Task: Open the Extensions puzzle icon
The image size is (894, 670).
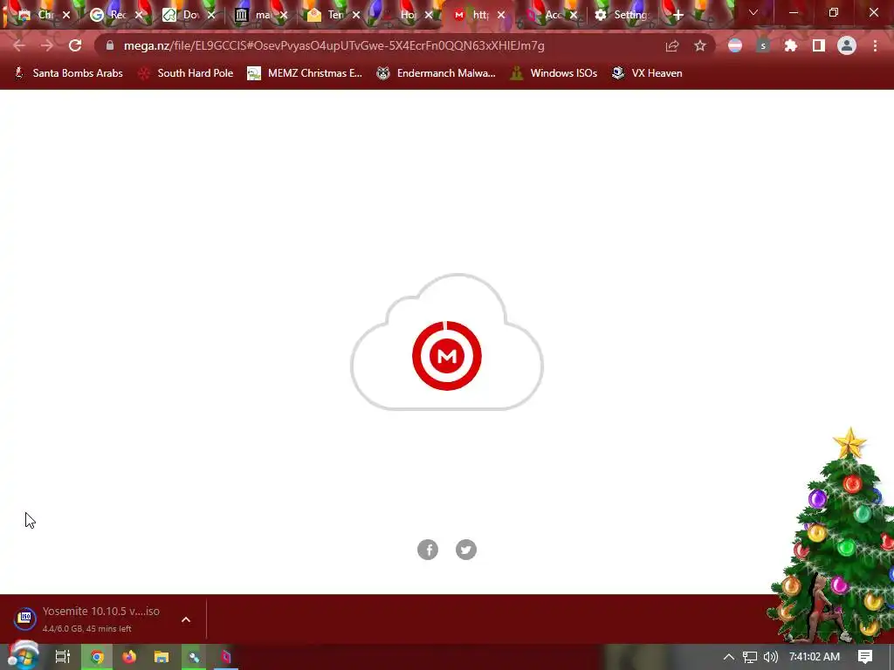Action: tap(791, 46)
